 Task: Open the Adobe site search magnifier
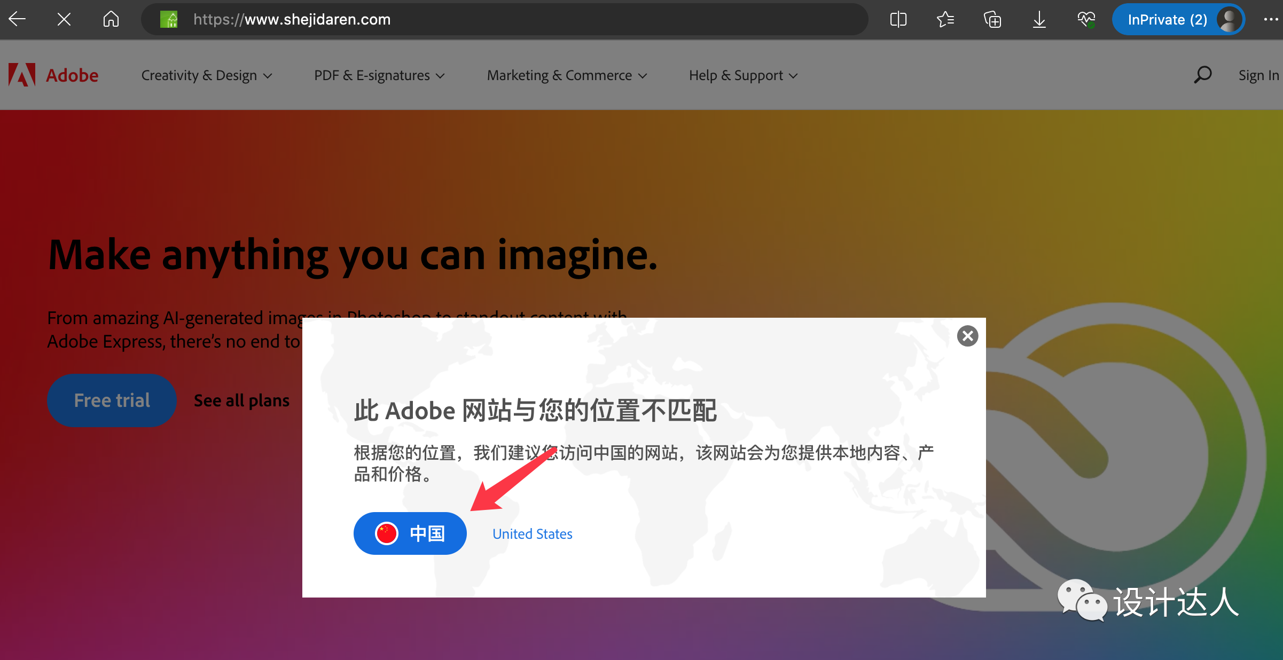pos(1202,75)
